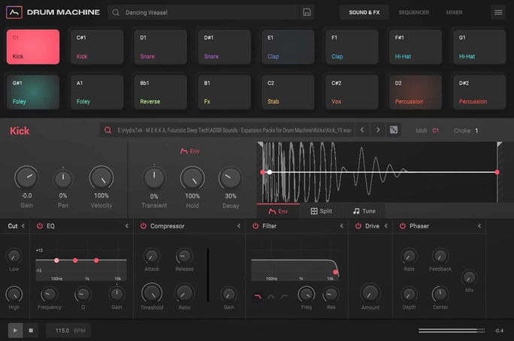Click the 115.0 BPM tempo field

point(68,330)
